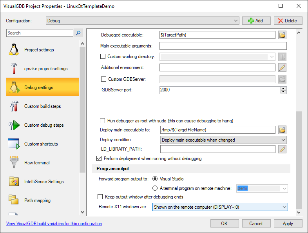Open the Deploy condition dropdown

click(x=223, y=140)
